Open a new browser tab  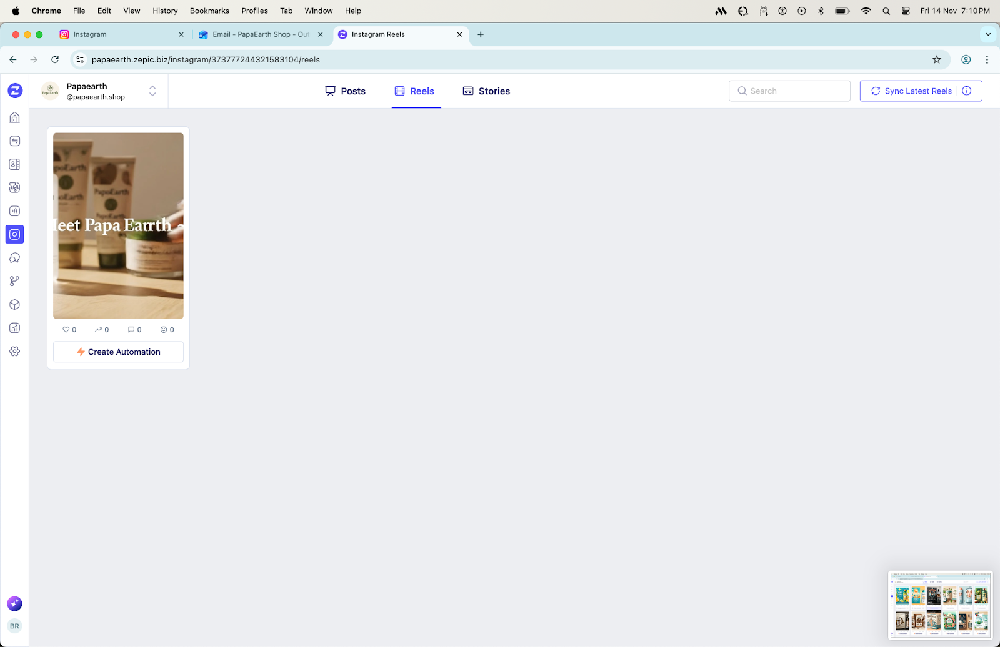point(481,34)
